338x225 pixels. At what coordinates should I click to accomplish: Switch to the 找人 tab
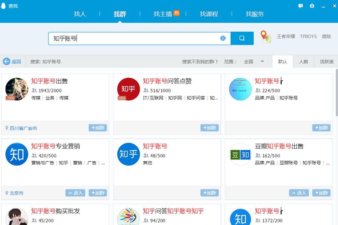click(80, 14)
